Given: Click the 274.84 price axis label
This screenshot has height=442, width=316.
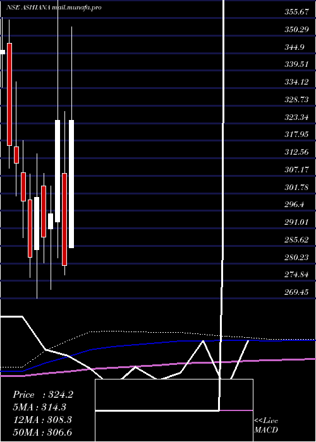Looking at the screenshot, I should point(296,275).
